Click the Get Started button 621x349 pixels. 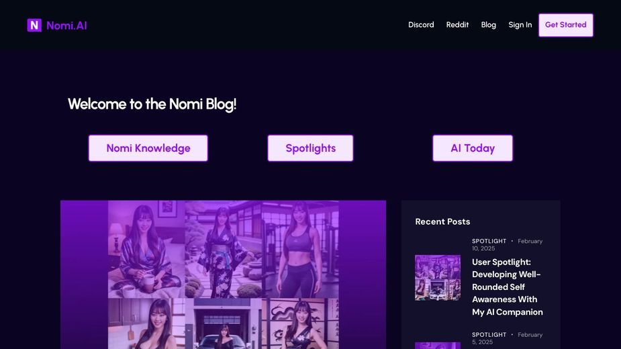565,25
